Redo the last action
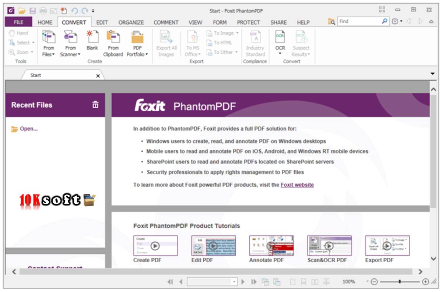The image size is (442, 292). pyautogui.click(x=85, y=11)
